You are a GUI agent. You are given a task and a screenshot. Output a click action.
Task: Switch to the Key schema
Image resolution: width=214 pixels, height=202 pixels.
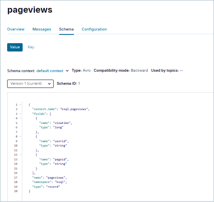click(31, 47)
